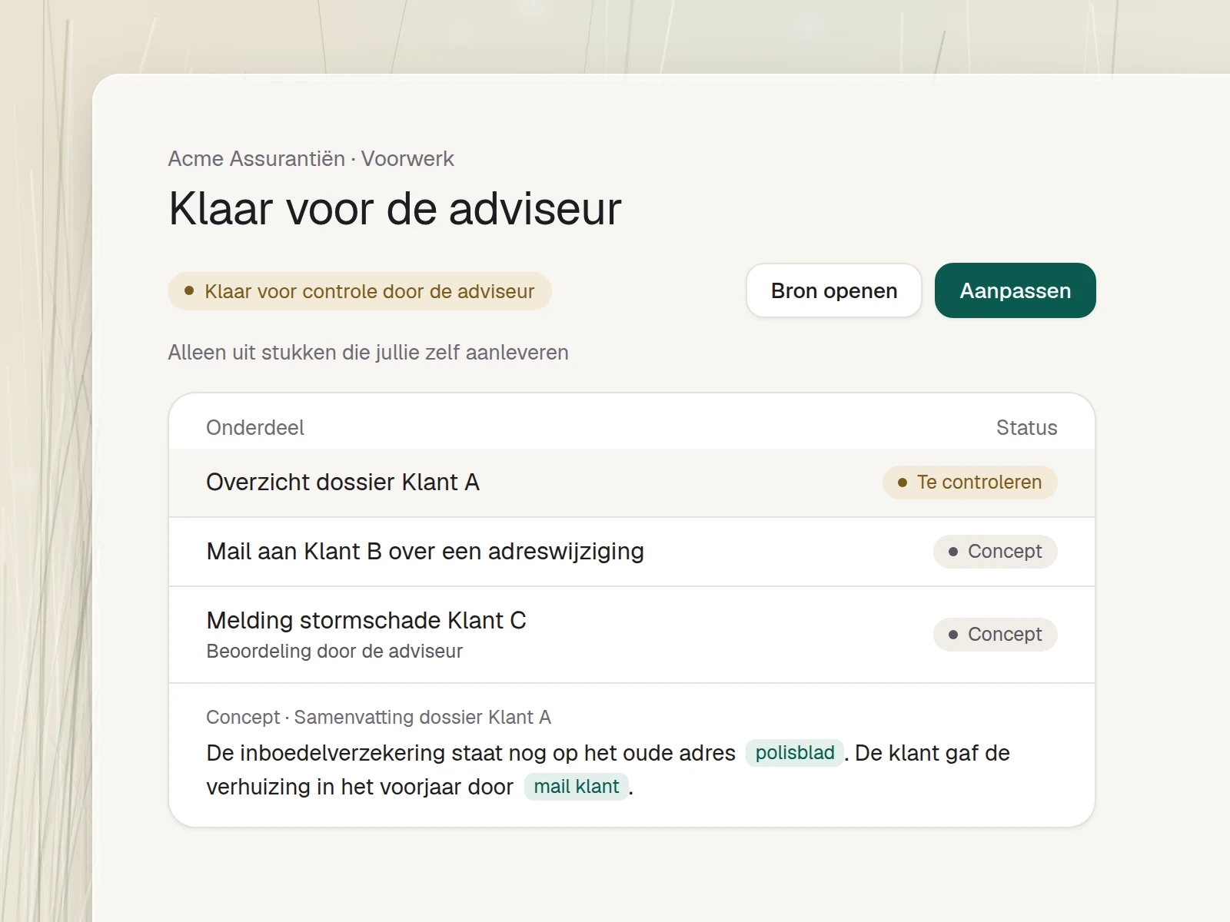Click the Klaar voor de adviseur heading
Image resolution: width=1230 pixels, height=922 pixels.
394,209
